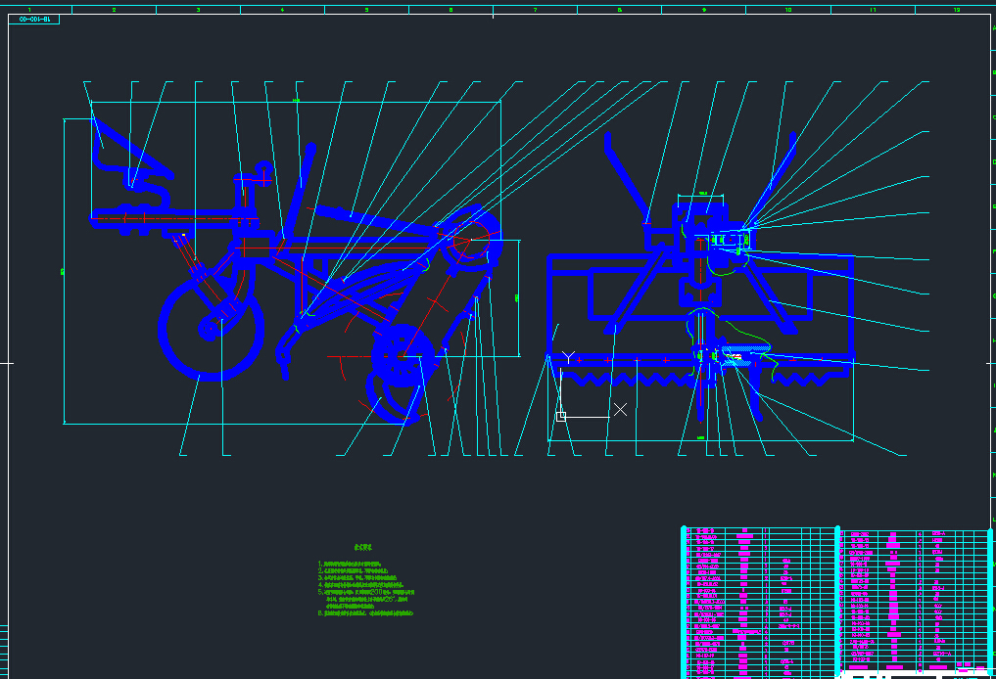Click zone number 1 on the top border

point(29,10)
